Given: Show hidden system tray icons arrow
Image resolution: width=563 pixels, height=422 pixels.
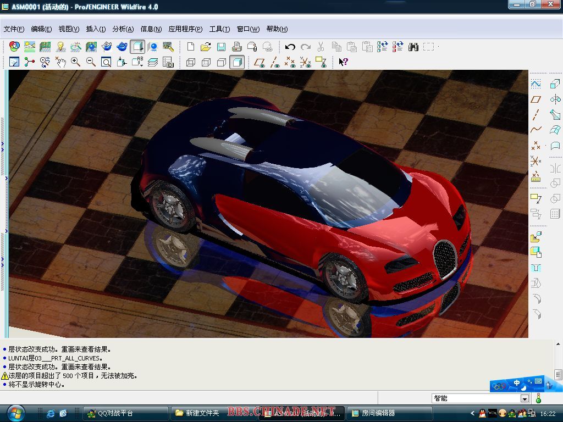Looking at the screenshot, I should pyautogui.click(x=472, y=413).
